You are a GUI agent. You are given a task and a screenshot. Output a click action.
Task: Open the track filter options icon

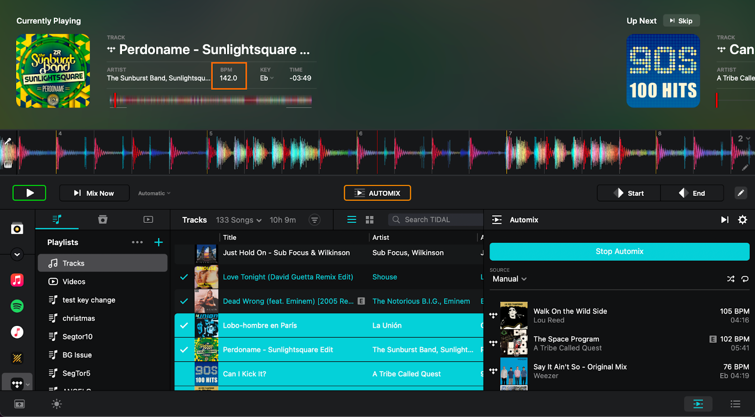(314, 220)
